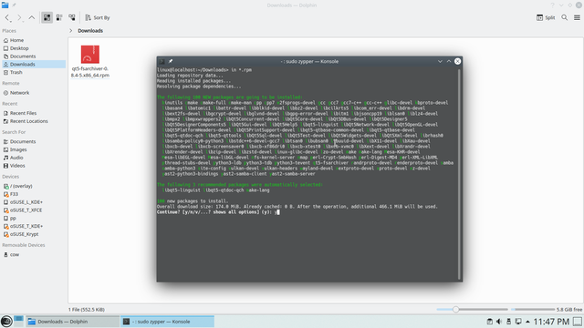Viewport: 584px width, 328px height.
Task: Click Dolphin window icon in title bar
Action: tap(5, 5)
